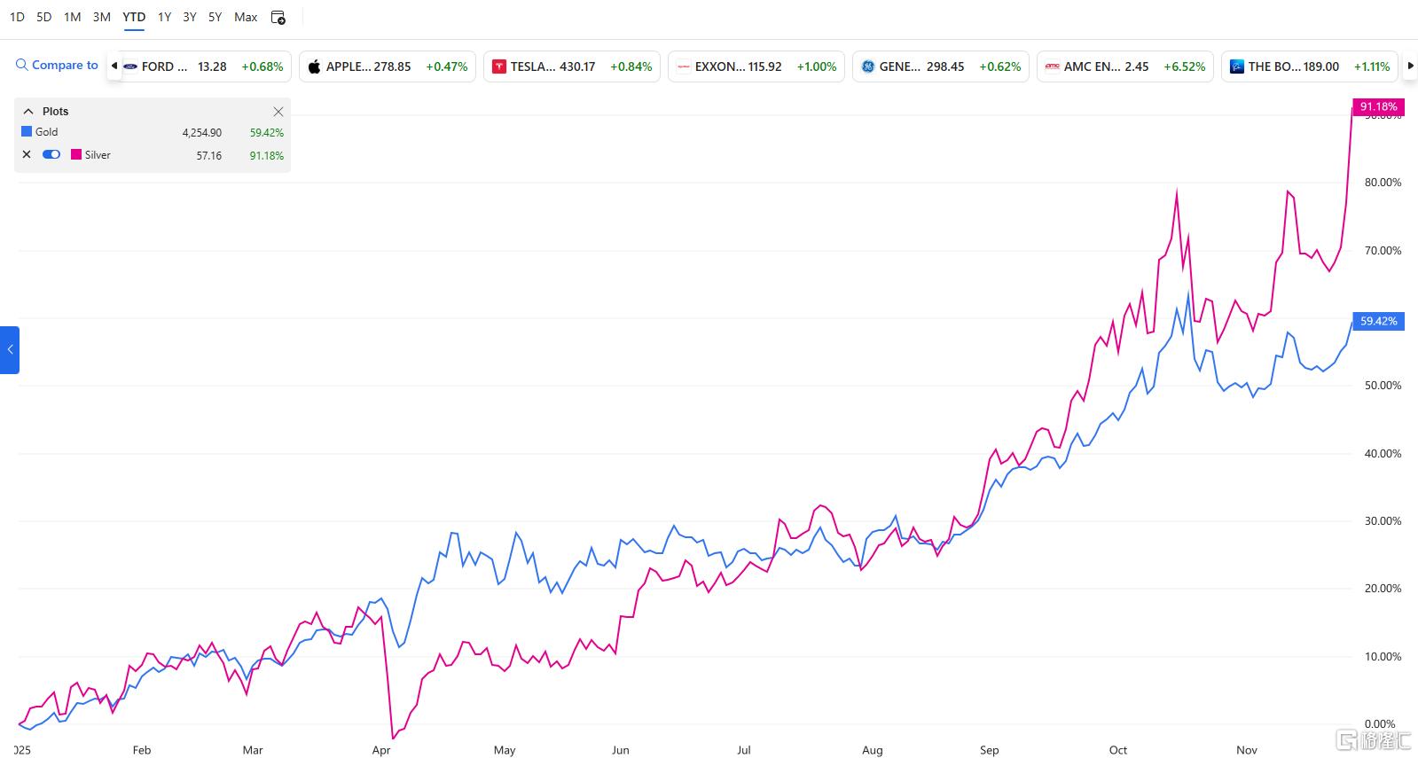Image resolution: width=1418 pixels, height=758 pixels.
Task: Select the 1Y time range tab
Action: [x=164, y=17]
